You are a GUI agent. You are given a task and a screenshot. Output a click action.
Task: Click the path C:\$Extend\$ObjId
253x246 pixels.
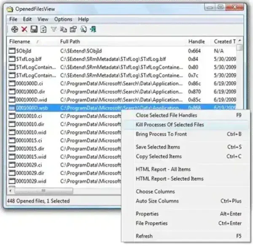(x=81, y=51)
